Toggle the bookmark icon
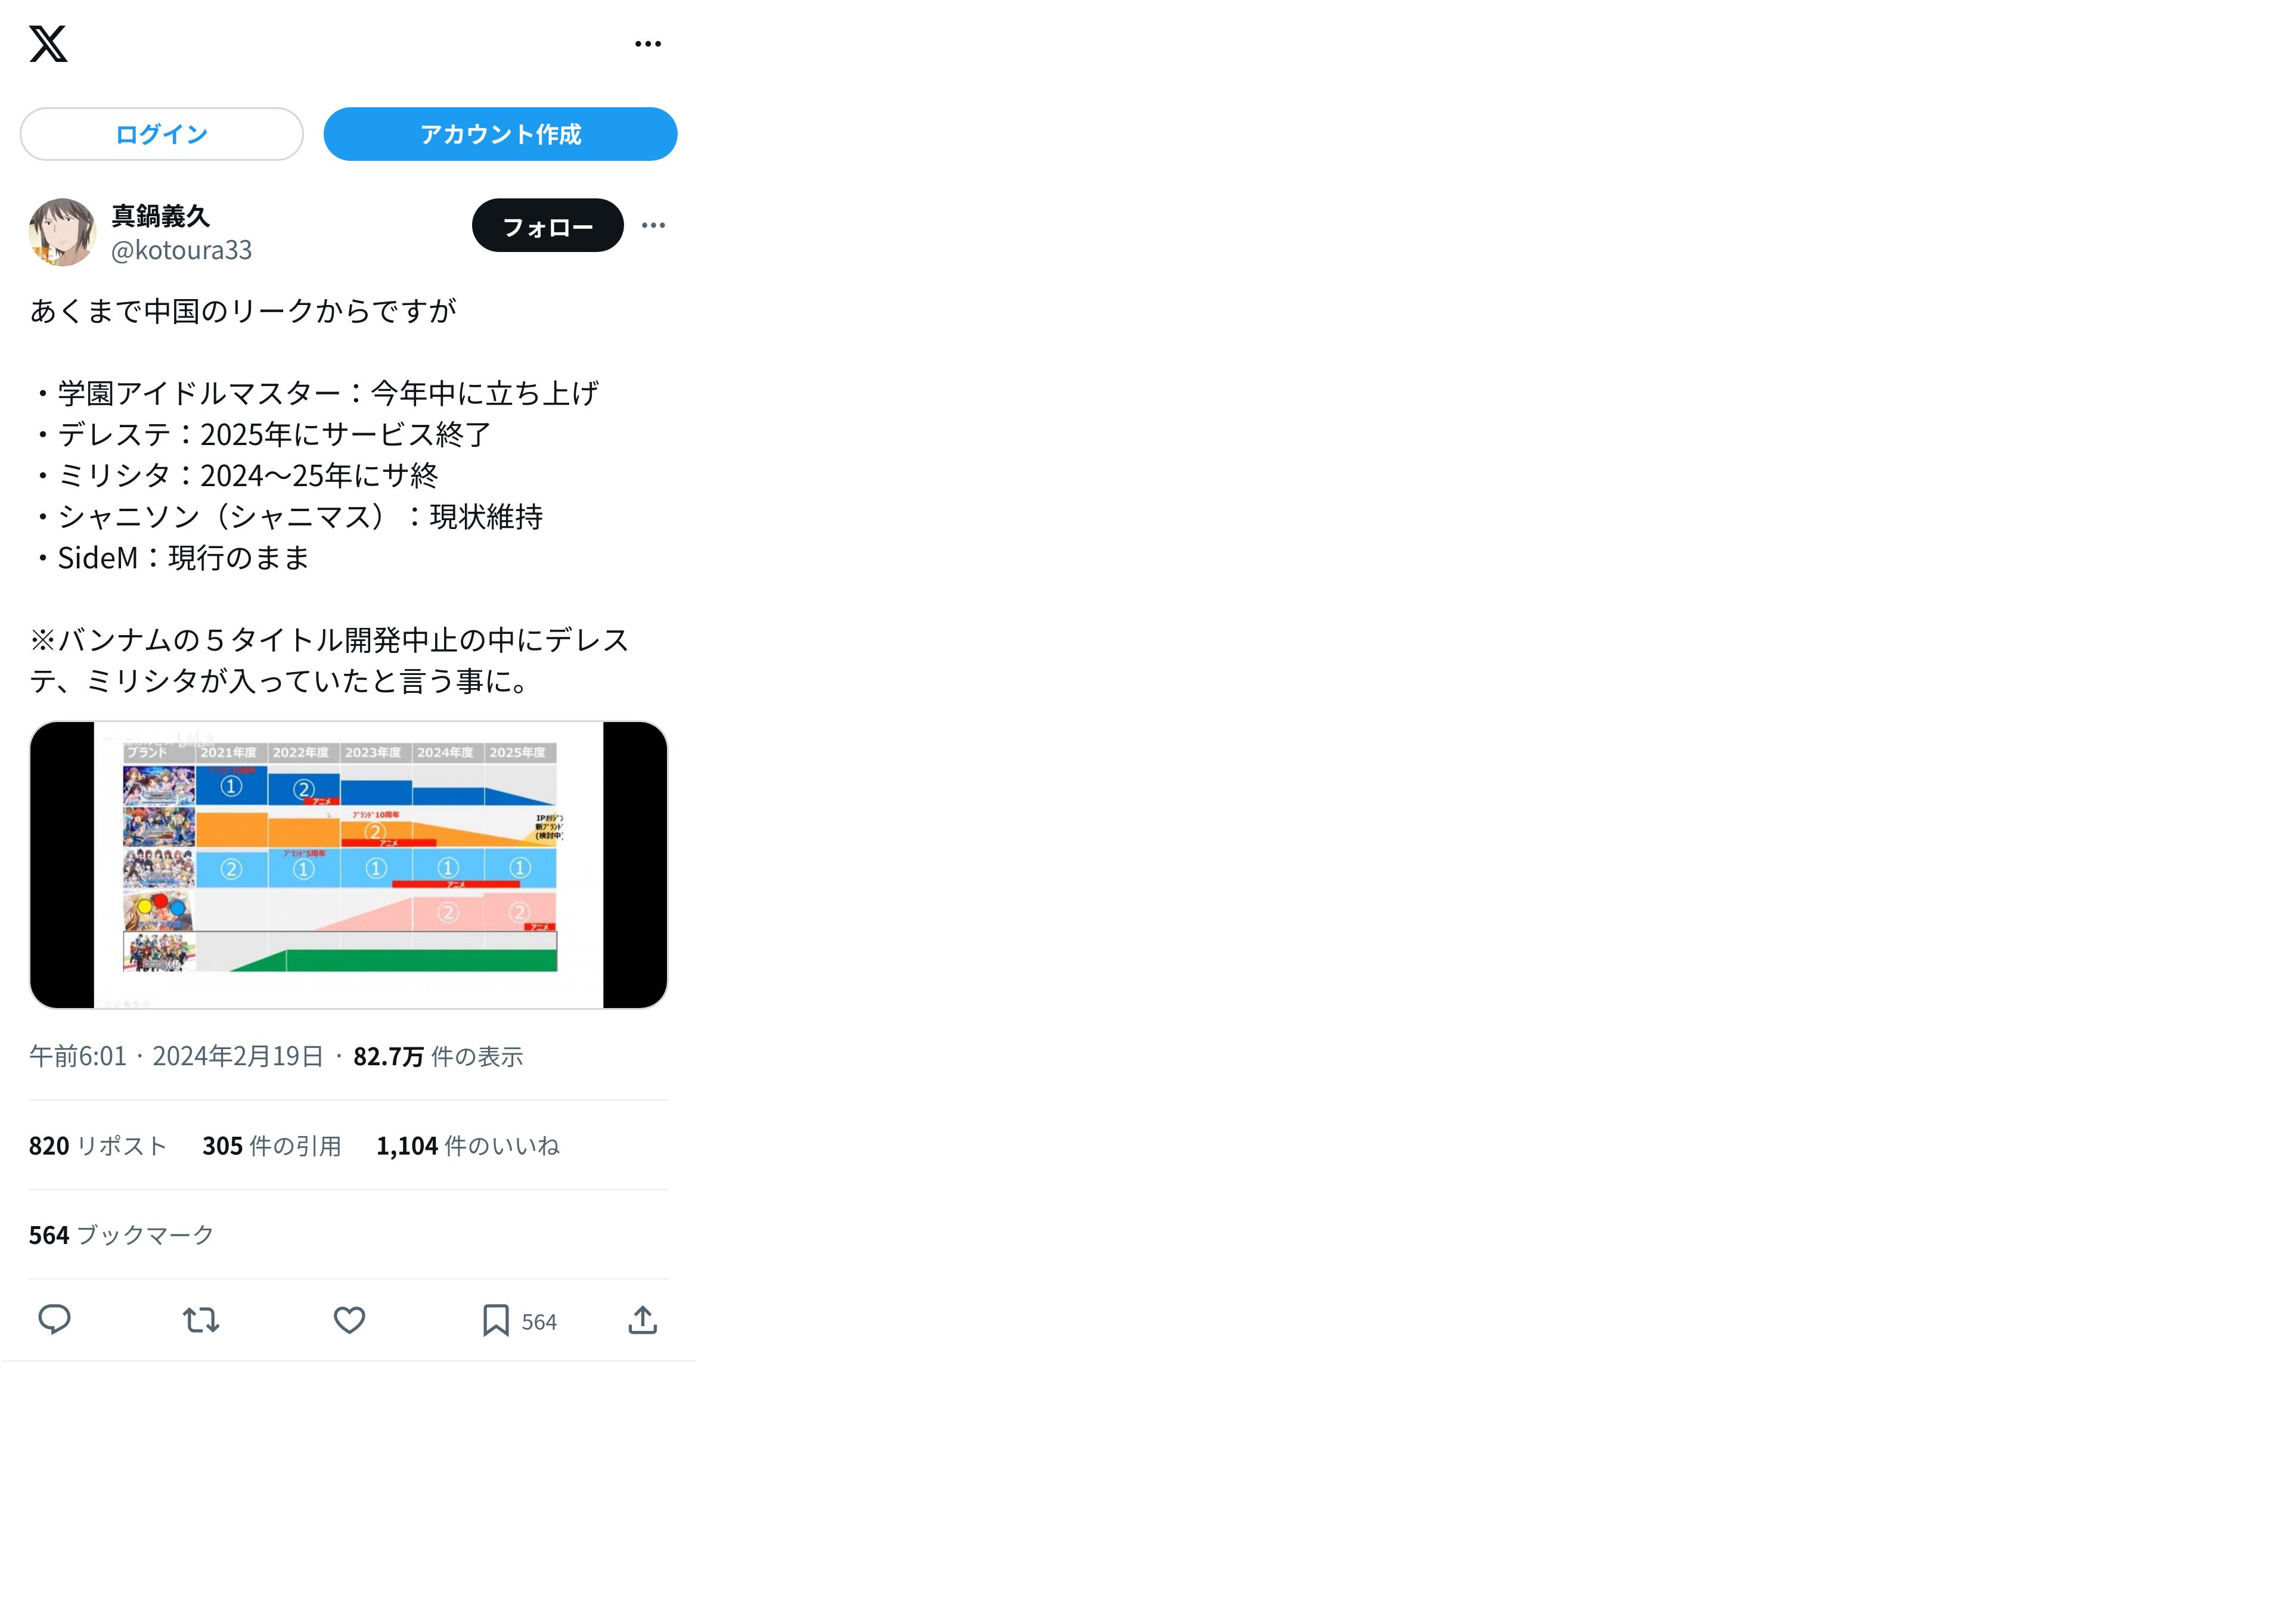This screenshot has width=2296, height=1605. [x=495, y=1320]
